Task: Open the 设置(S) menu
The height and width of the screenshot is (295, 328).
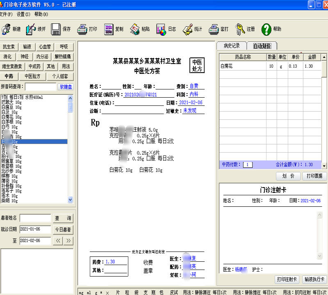Action: pos(23,14)
